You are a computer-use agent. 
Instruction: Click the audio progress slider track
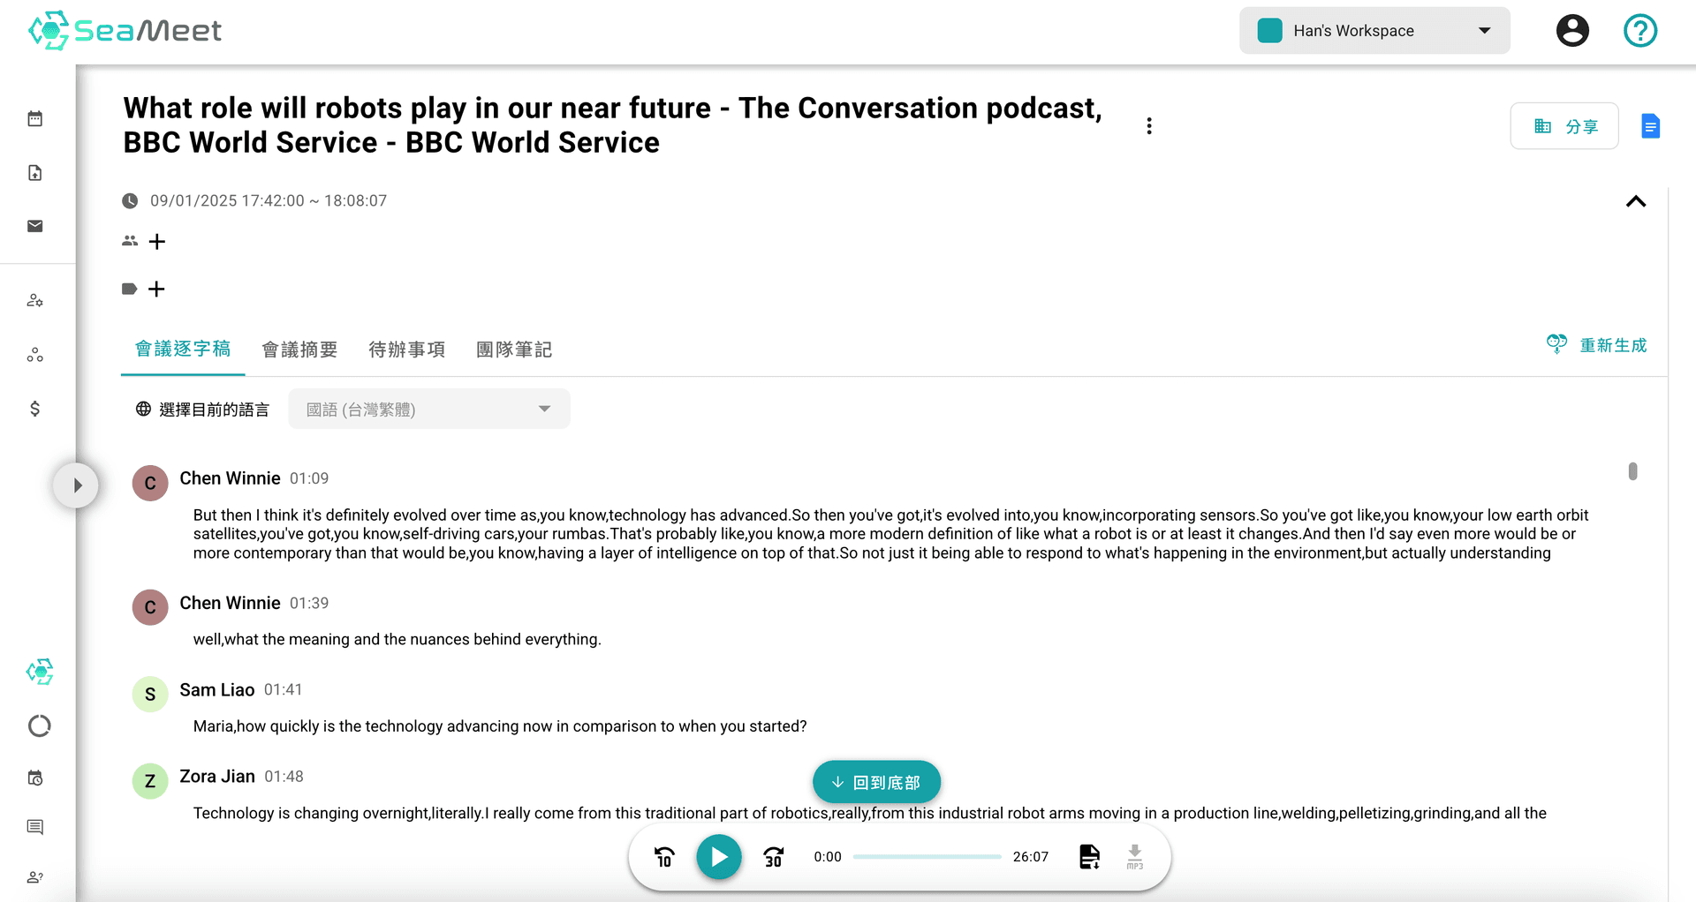[927, 857]
